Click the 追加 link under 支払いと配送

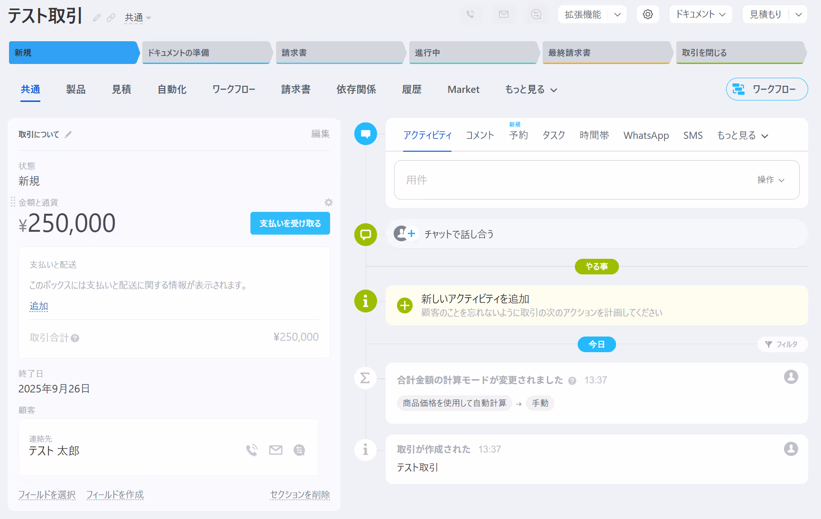pos(39,306)
